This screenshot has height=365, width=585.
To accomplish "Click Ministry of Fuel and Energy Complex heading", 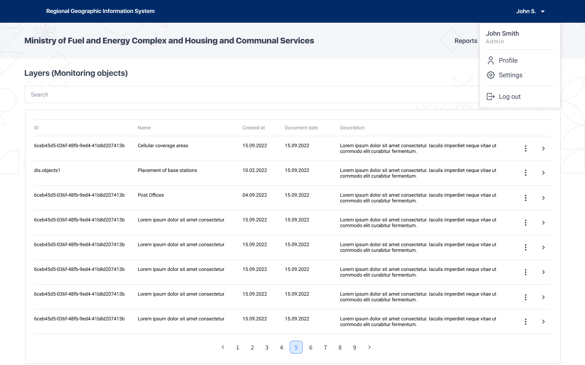I will (169, 41).
